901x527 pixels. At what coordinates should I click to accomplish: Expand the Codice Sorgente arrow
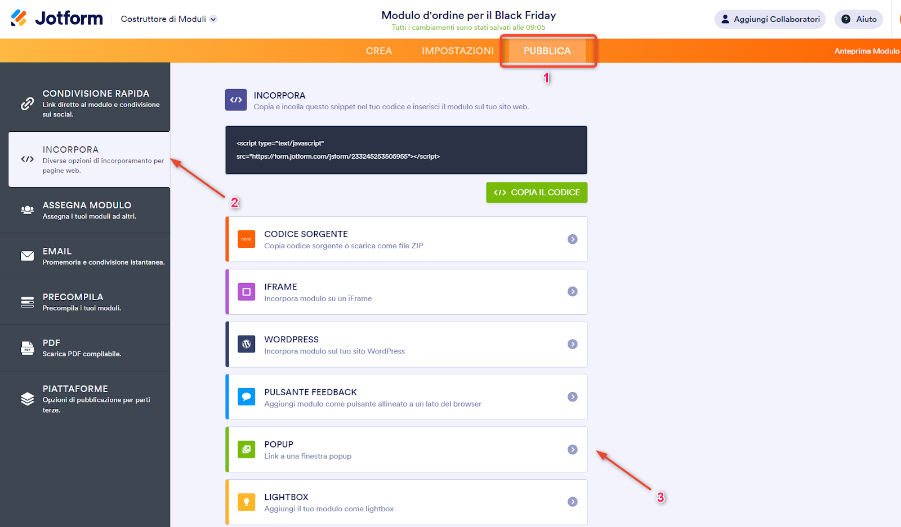click(573, 239)
